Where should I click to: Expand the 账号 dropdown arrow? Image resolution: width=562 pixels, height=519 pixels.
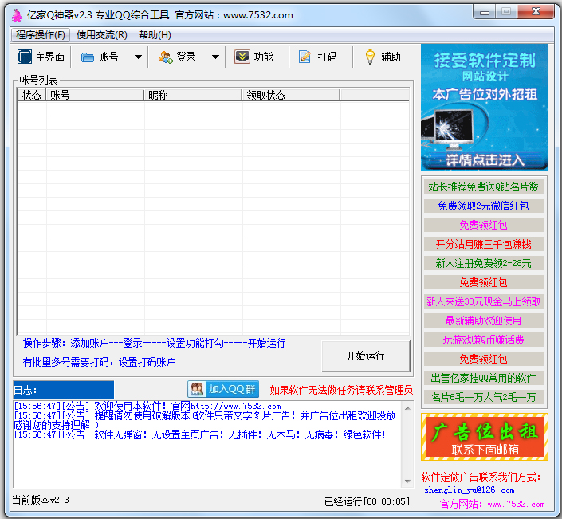[x=138, y=57]
